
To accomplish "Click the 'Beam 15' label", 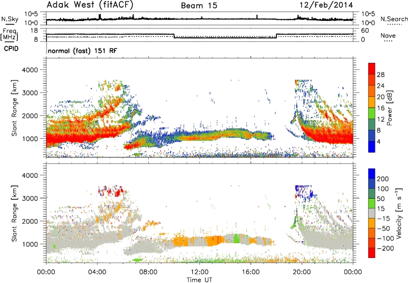I will pyautogui.click(x=199, y=6).
